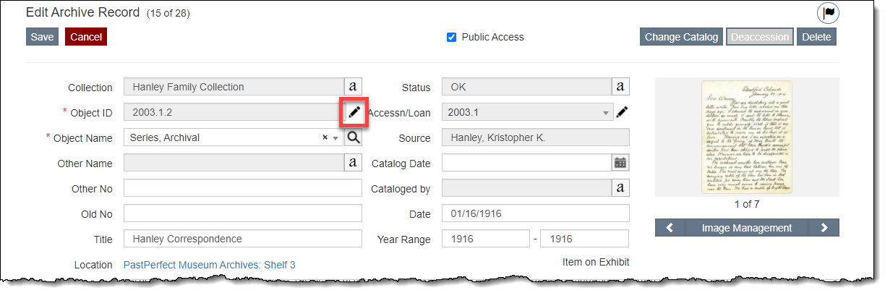Open authority file icon beside Collection
The image size is (885, 293).
pyautogui.click(x=352, y=87)
